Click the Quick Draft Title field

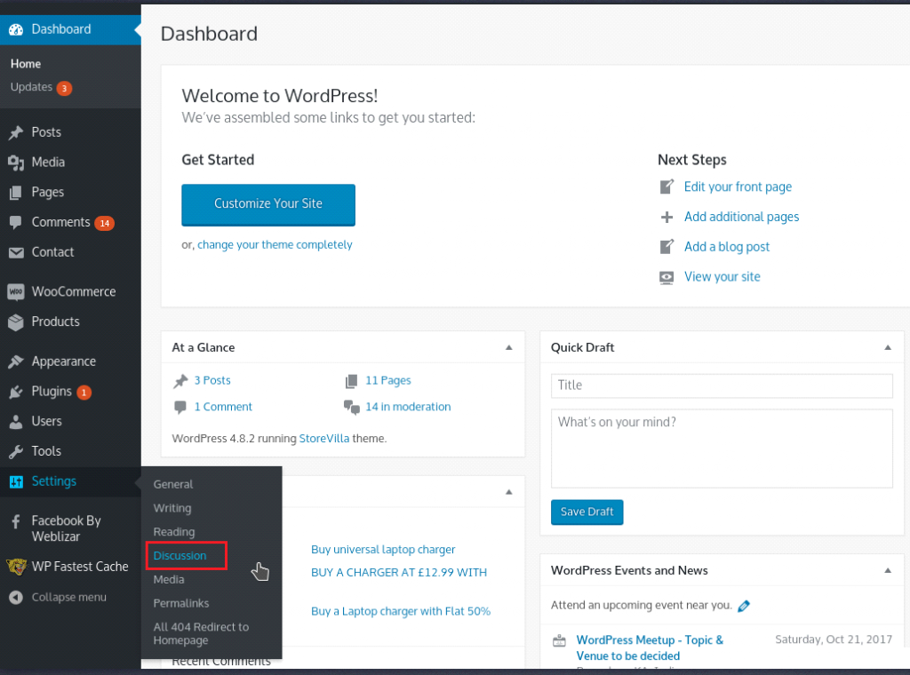click(721, 385)
